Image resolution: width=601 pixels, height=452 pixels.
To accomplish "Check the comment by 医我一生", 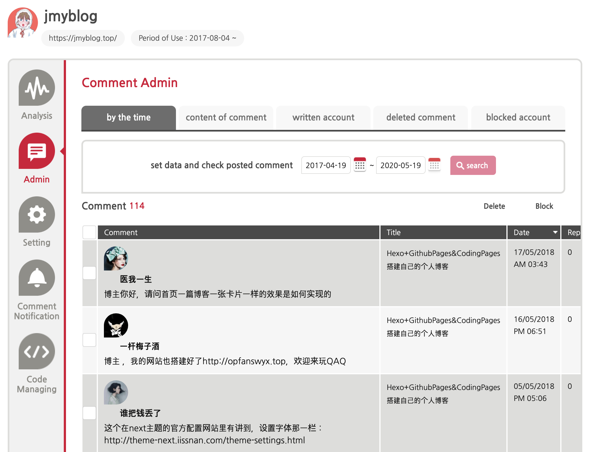I will (89, 273).
